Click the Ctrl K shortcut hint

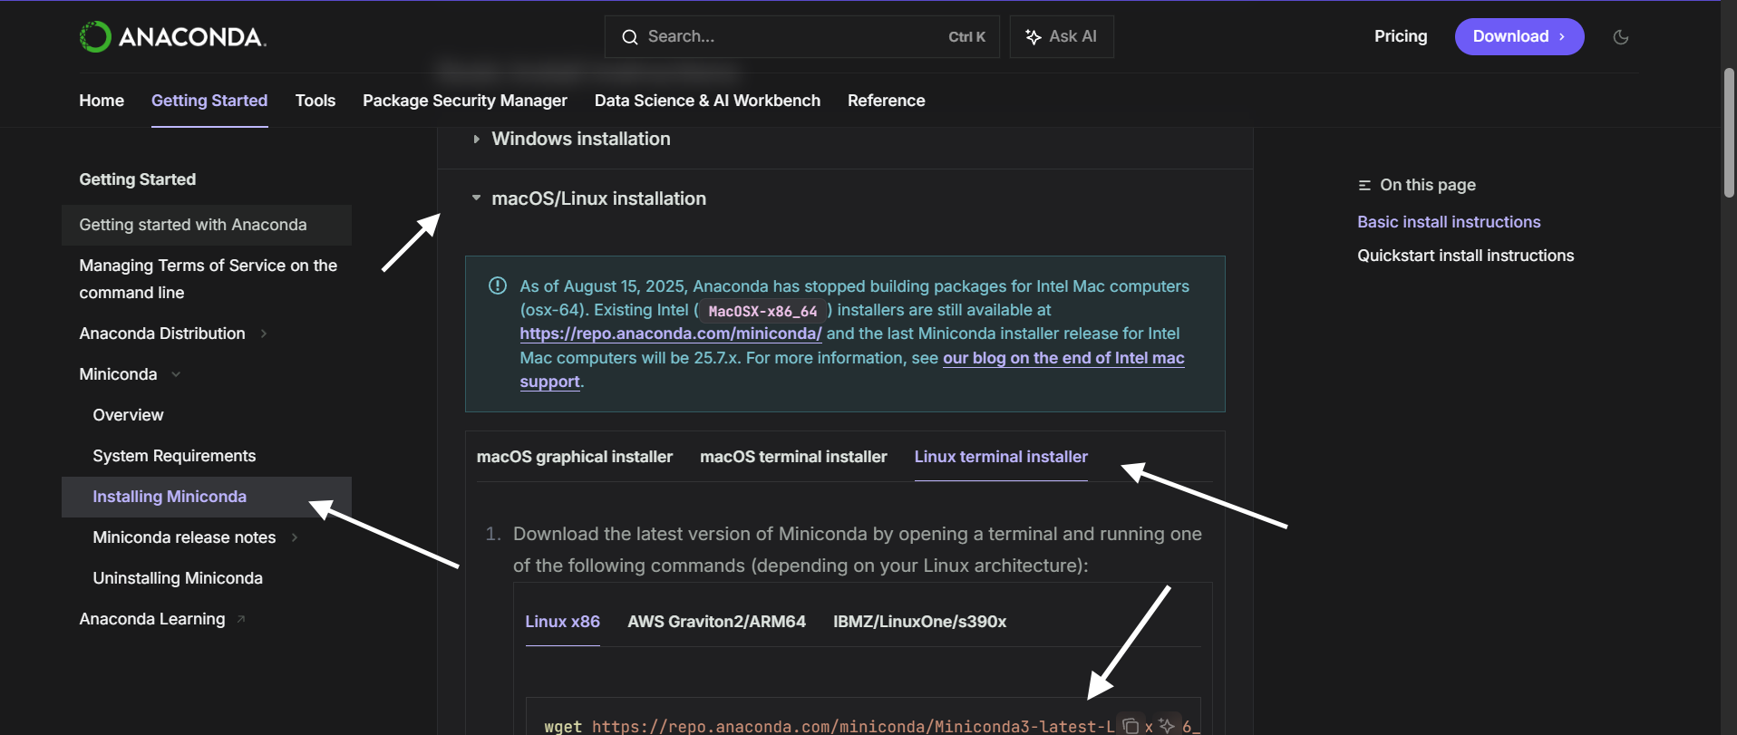[x=966, y=37]
